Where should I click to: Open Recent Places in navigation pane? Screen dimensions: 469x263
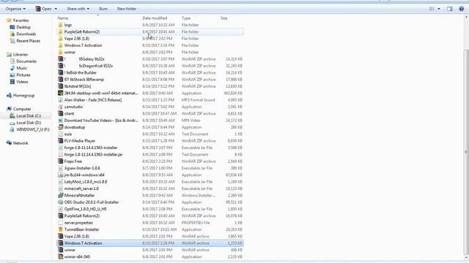[28, 41]
